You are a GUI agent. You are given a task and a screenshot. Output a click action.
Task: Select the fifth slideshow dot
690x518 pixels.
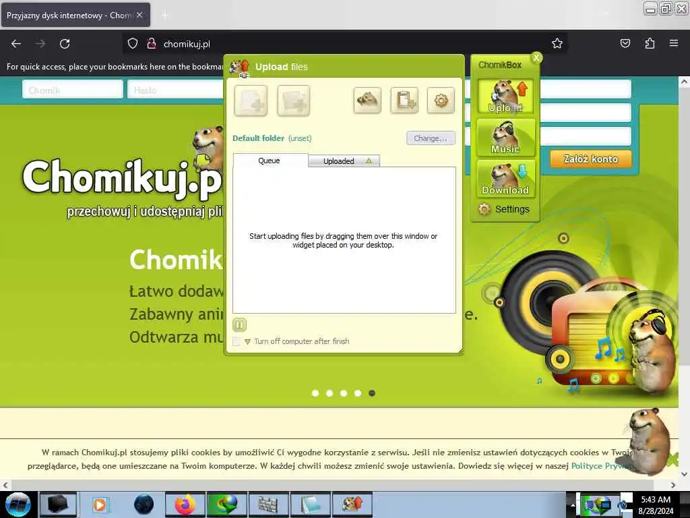point(372,393)
